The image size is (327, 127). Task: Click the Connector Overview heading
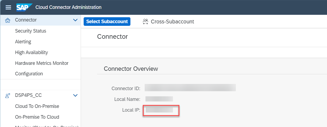click(131, 69)
